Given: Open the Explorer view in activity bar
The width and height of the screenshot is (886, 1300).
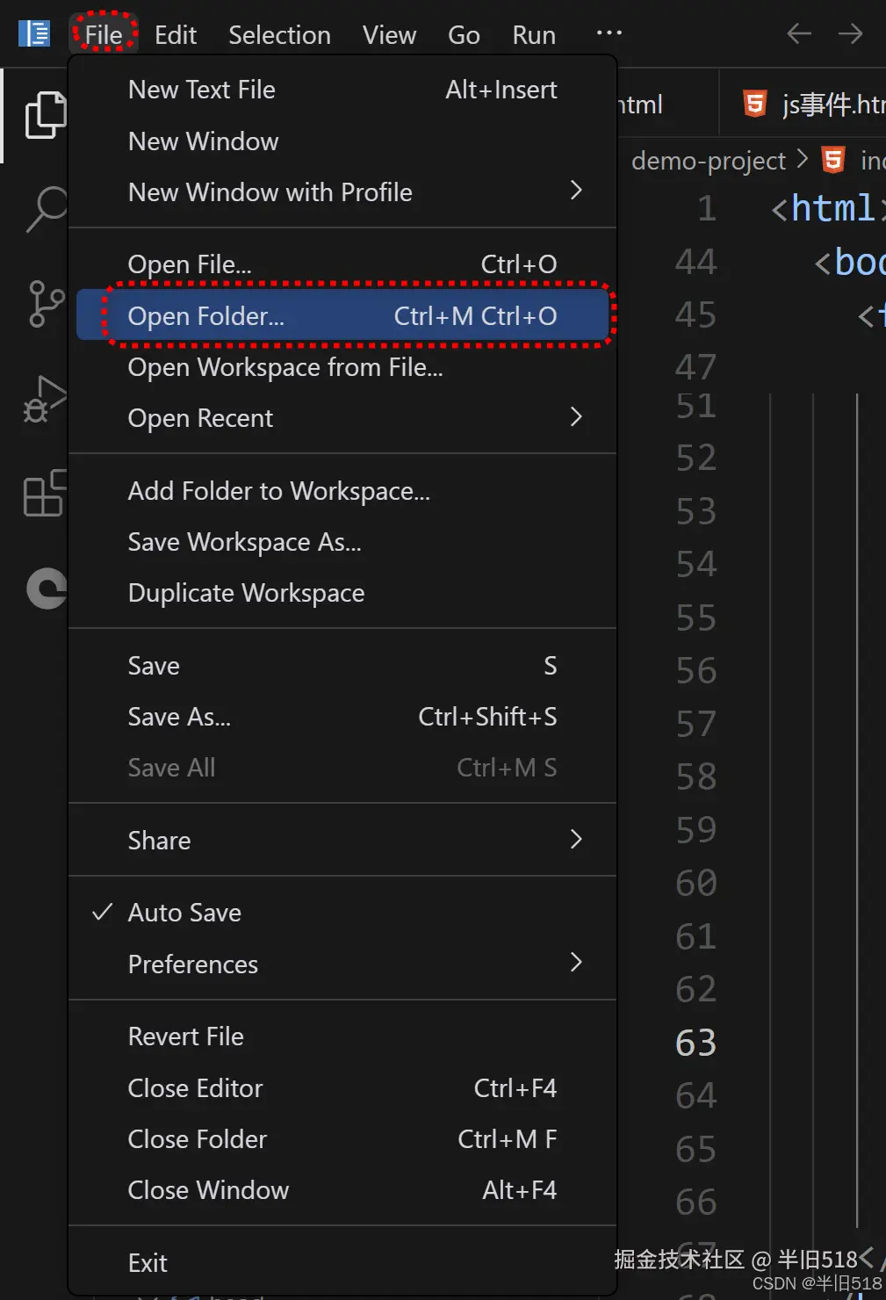Looking at the screenshot, I should 44,115.
